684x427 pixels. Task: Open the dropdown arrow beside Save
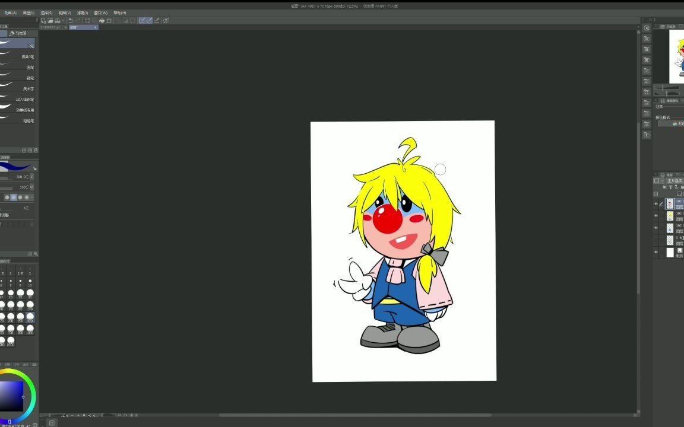[x=64, y=21]
